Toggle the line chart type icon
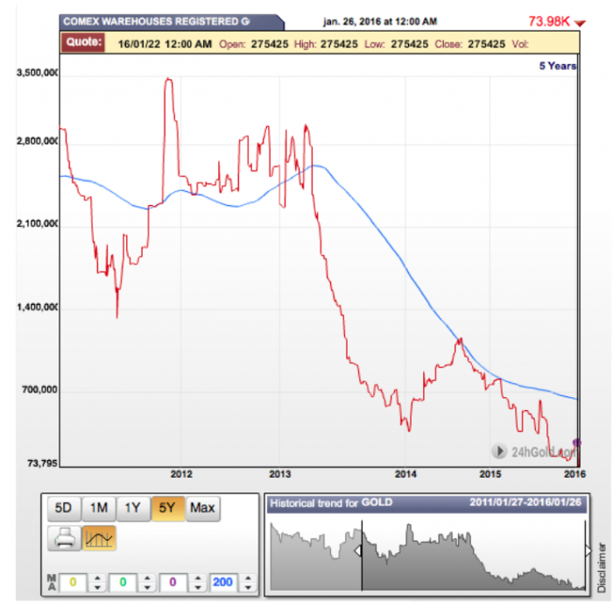Viewport: 613px width, 603px height. click(x=99, y=539)
